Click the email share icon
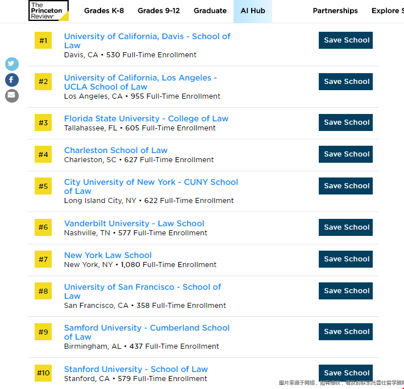The image size is (404, 389). click(12, 96)
